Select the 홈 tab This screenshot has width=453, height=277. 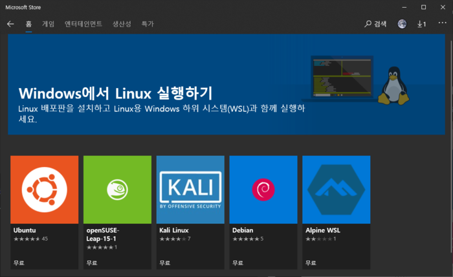28,24
